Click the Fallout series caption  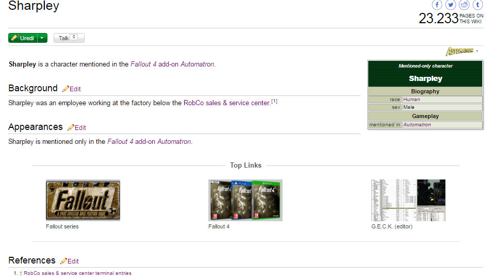tap(62, 227)
